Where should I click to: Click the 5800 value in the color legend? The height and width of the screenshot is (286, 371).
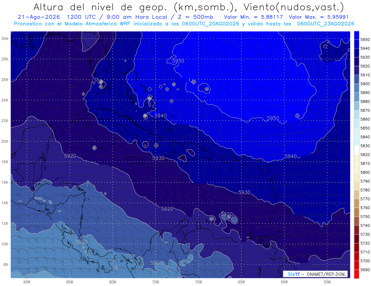(x=365, y=172)
